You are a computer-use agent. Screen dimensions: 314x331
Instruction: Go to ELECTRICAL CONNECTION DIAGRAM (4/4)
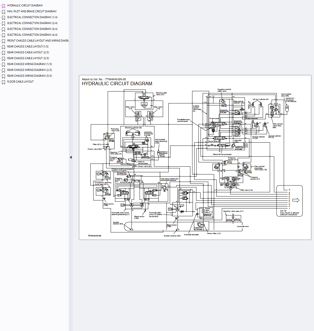coord(32,35)
